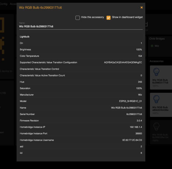Click the Wiz RGB Bulb a8bb504b436e card label

click(160, 109)
